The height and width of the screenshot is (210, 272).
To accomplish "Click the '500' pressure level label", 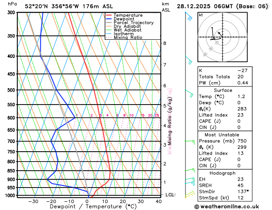I will tap(12, 90).
